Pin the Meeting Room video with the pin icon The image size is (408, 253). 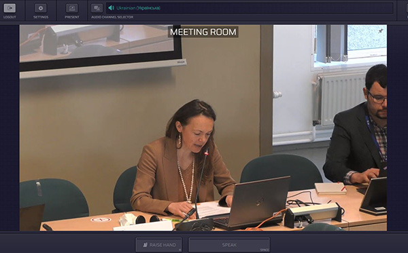(380, 31)
